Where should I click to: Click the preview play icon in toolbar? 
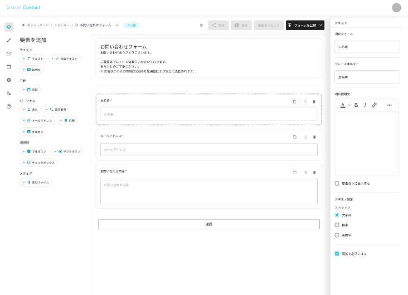(202, 25)
